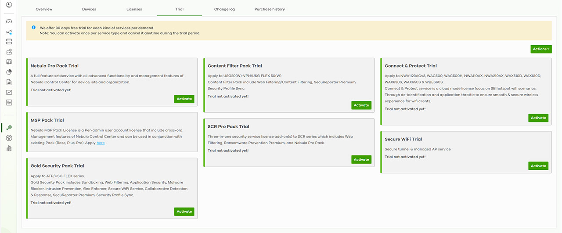The width and height of the screenshot is (562, 233).
Task: Follow the 'here' link in MSP Pack Trial
Action: (101, 143)
